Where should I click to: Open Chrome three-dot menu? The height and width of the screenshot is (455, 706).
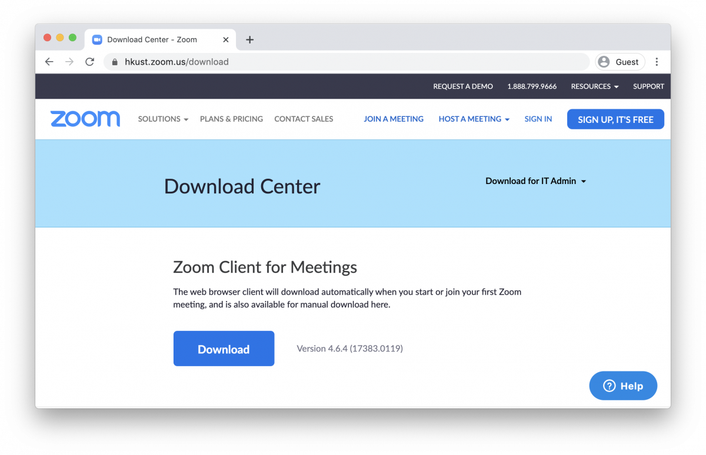tap(657, 62)
